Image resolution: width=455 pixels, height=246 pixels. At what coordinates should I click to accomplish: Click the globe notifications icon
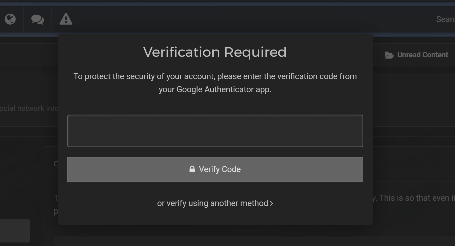coord(10,19)
